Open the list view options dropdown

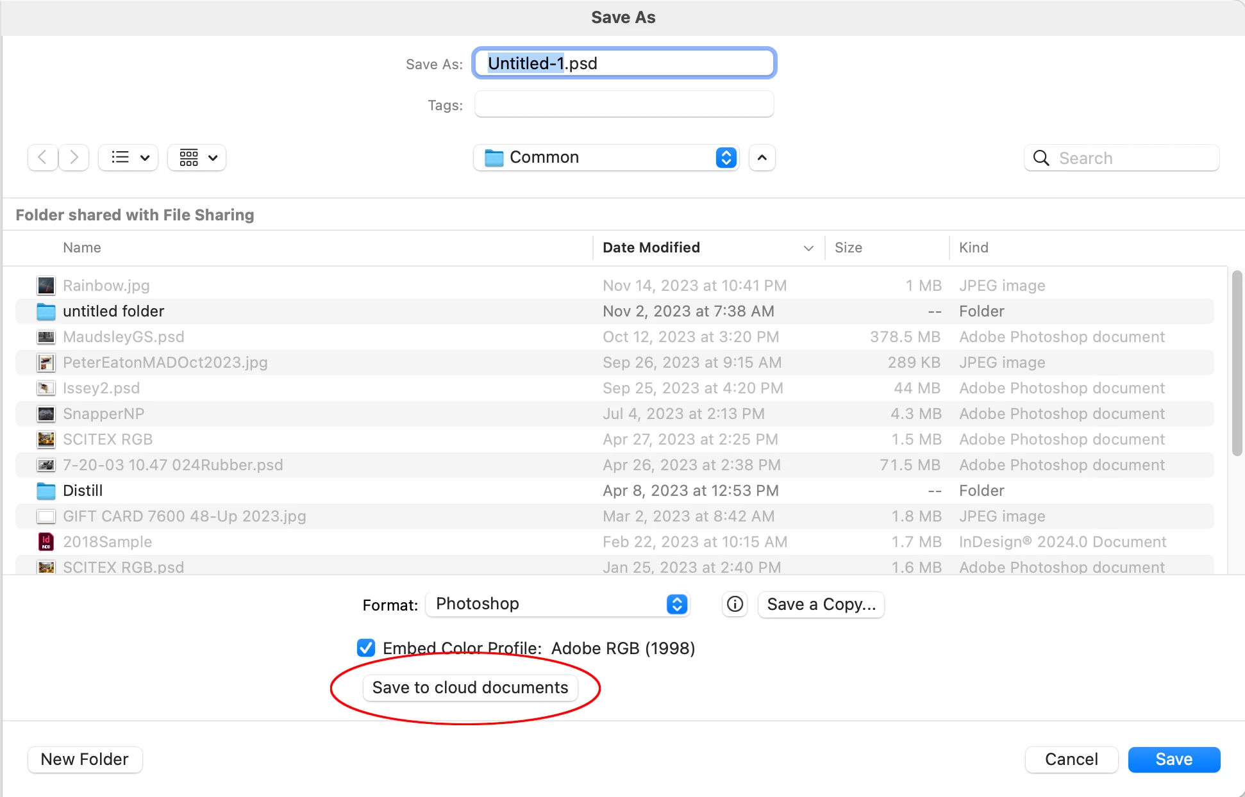click(x=129, y=157)
